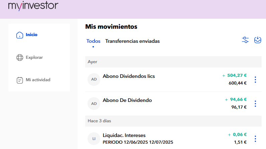This screenshot has width=266, height=149.
Task: Click the download movements icon
Action: [x=258, y=40]
